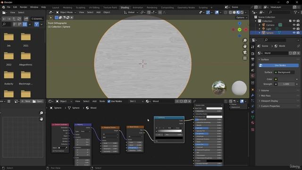Toggle the camera view icon in viewport

[x=245, y=52]
